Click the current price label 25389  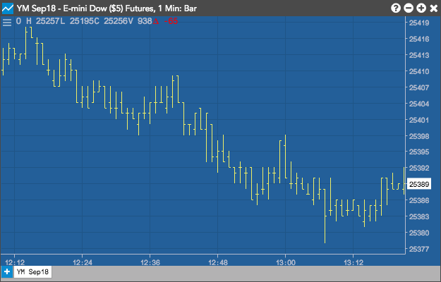click(x=419, y=184)
